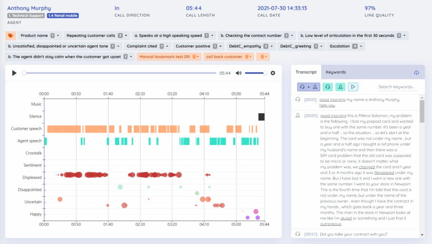
Task: Mute audio with the speaker icon
Action: [x=238, y=73]
